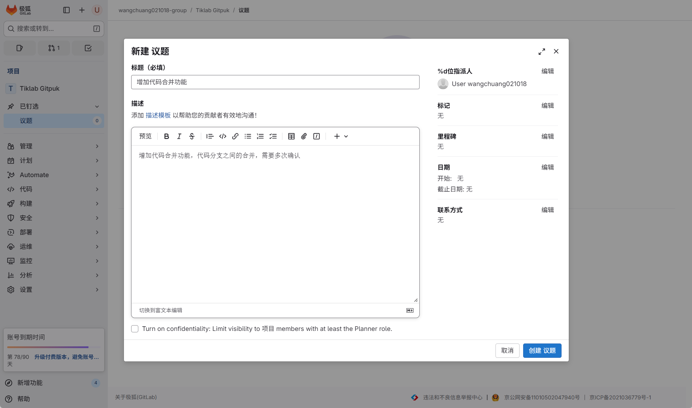Switch to rich text editing
692x408 pixels.
(161, 310)
